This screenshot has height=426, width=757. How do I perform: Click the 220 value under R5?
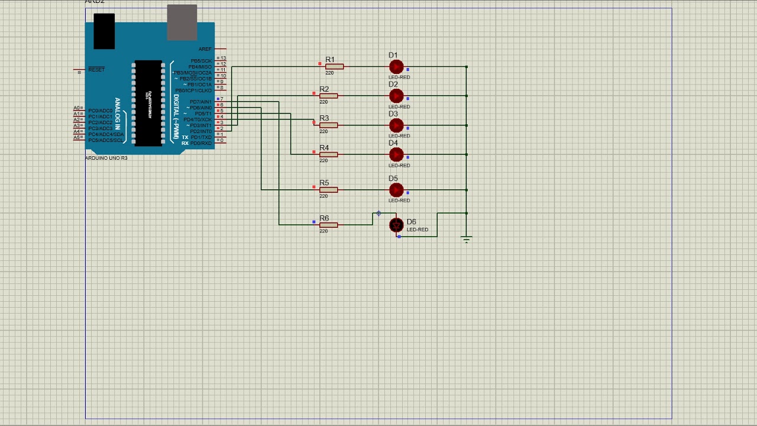pyautogui.click(x=323, y=196)
